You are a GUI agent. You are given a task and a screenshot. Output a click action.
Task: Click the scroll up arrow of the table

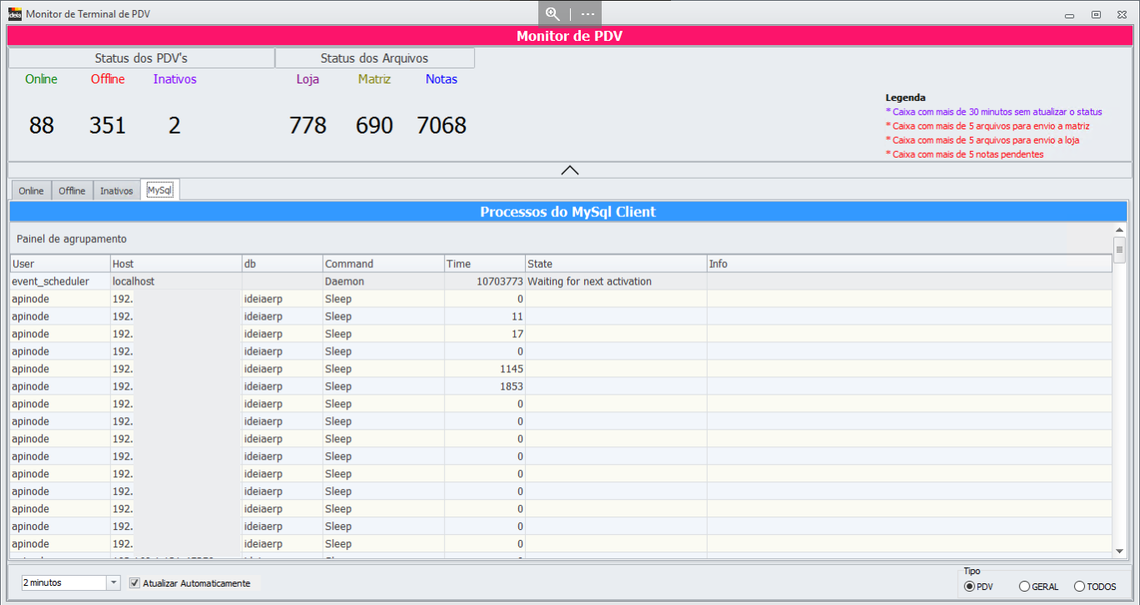(x=1120, y=229)
